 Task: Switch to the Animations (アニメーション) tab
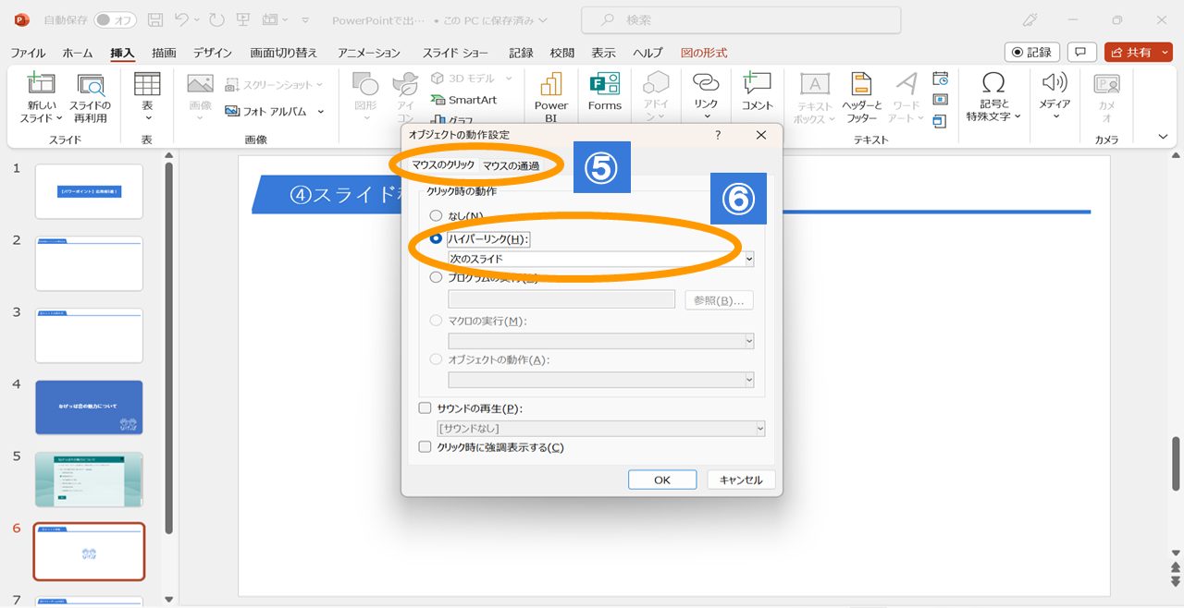pos(368,53)
